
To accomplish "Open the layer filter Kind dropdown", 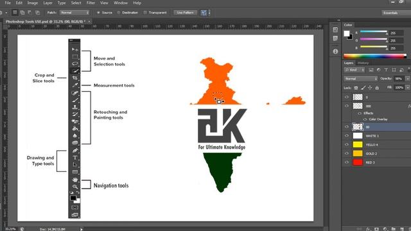I will [354, 70].
